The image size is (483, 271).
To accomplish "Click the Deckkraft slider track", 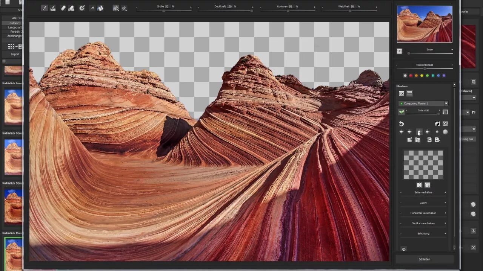I will pyautogui.click(x=226, y=11).
